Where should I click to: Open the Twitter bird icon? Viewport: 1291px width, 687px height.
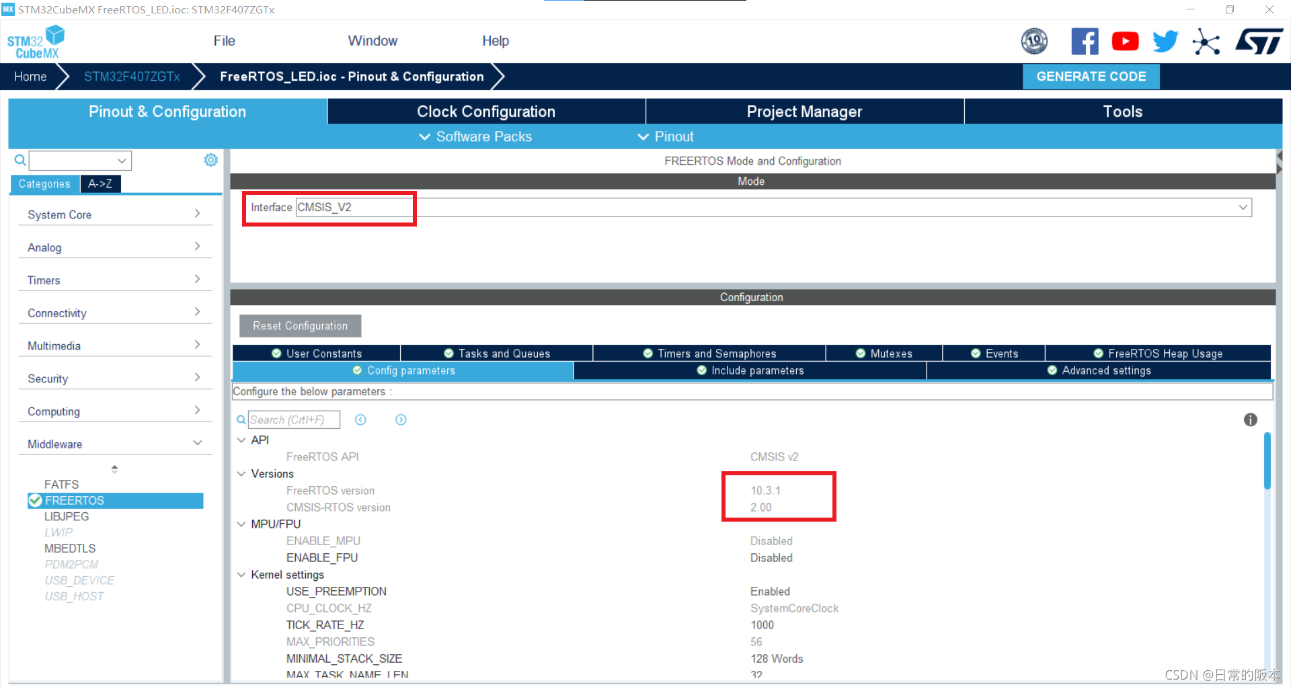coord(1165,41)
